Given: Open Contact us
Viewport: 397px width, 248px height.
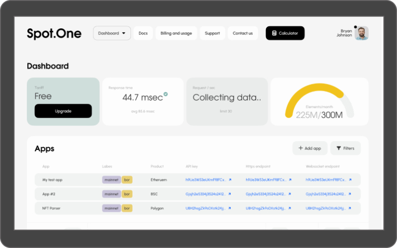Looking at the screenshot, I should tap(243, 33).
